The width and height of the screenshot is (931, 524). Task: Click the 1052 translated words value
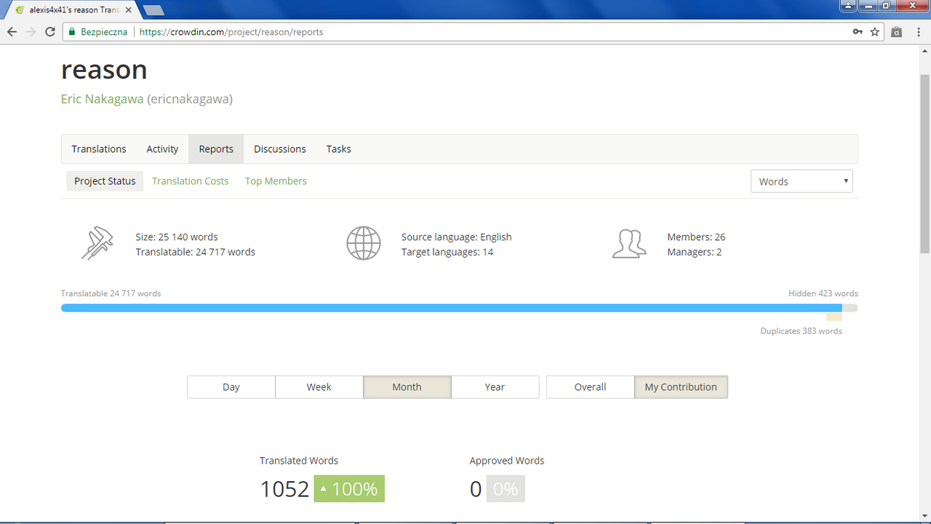coord(285,489)
